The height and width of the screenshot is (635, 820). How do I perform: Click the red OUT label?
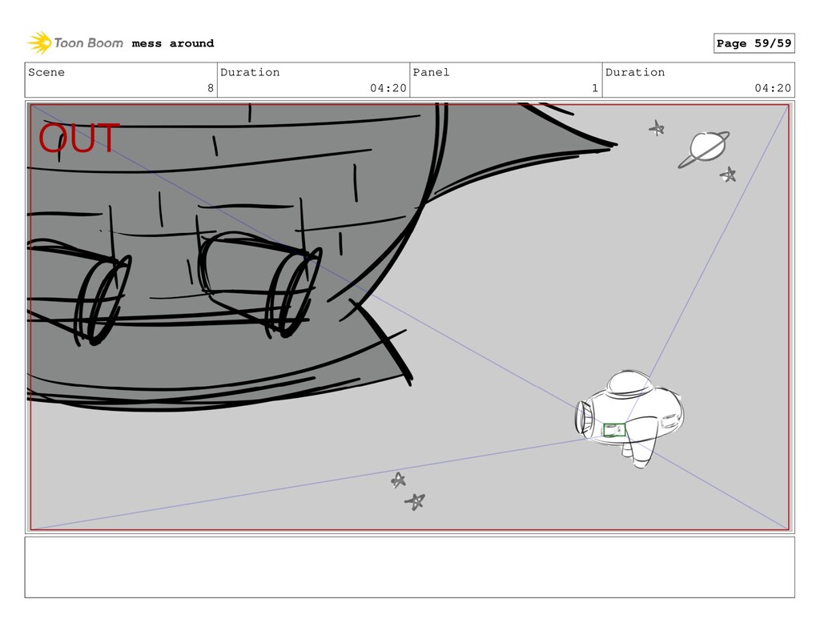79,139
